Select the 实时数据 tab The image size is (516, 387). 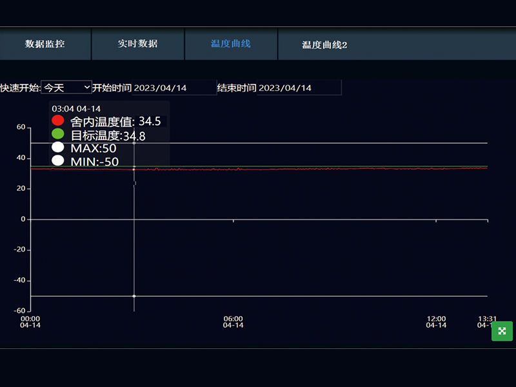pyautogui.click(x=137, y=45)
